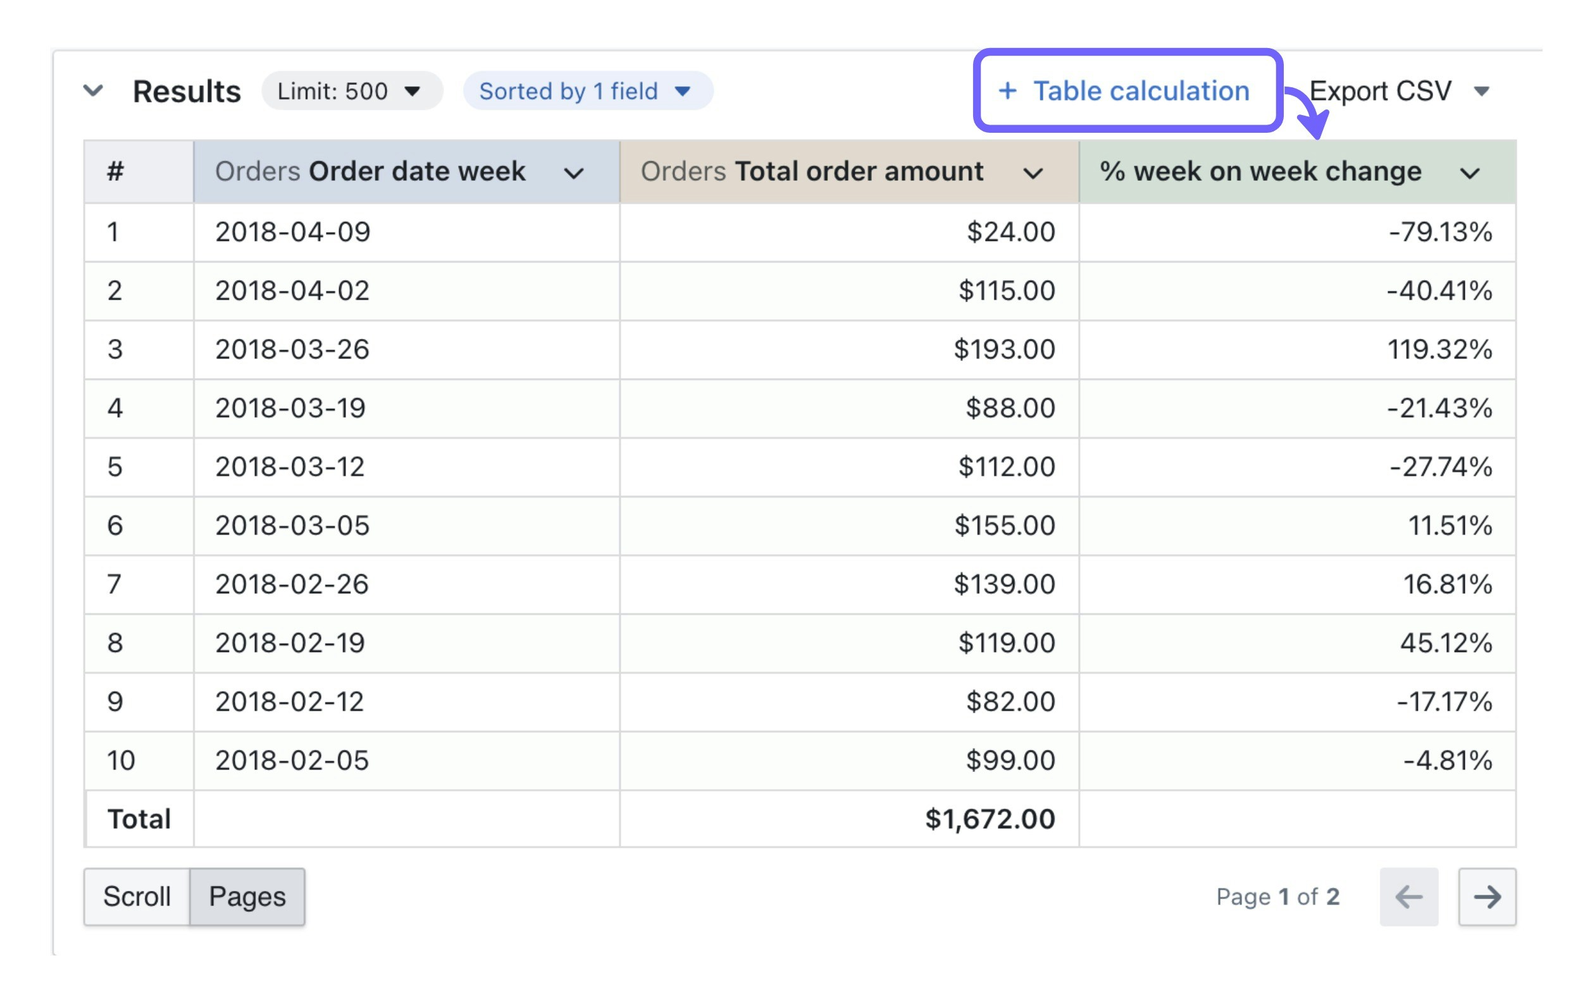Viewport: 1590px width, 1006px height.
Task: Switch to Pages view mode
Action: click(x=247, y=897)
